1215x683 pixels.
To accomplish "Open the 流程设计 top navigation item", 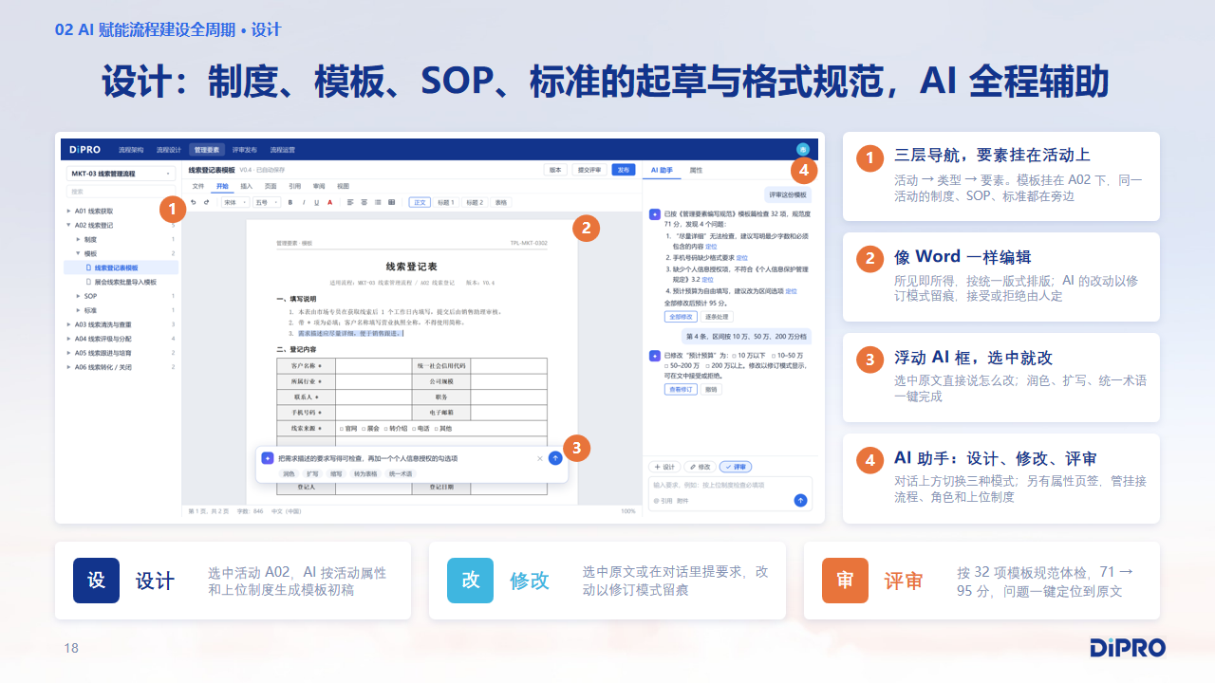I will [x=168, y=150].
